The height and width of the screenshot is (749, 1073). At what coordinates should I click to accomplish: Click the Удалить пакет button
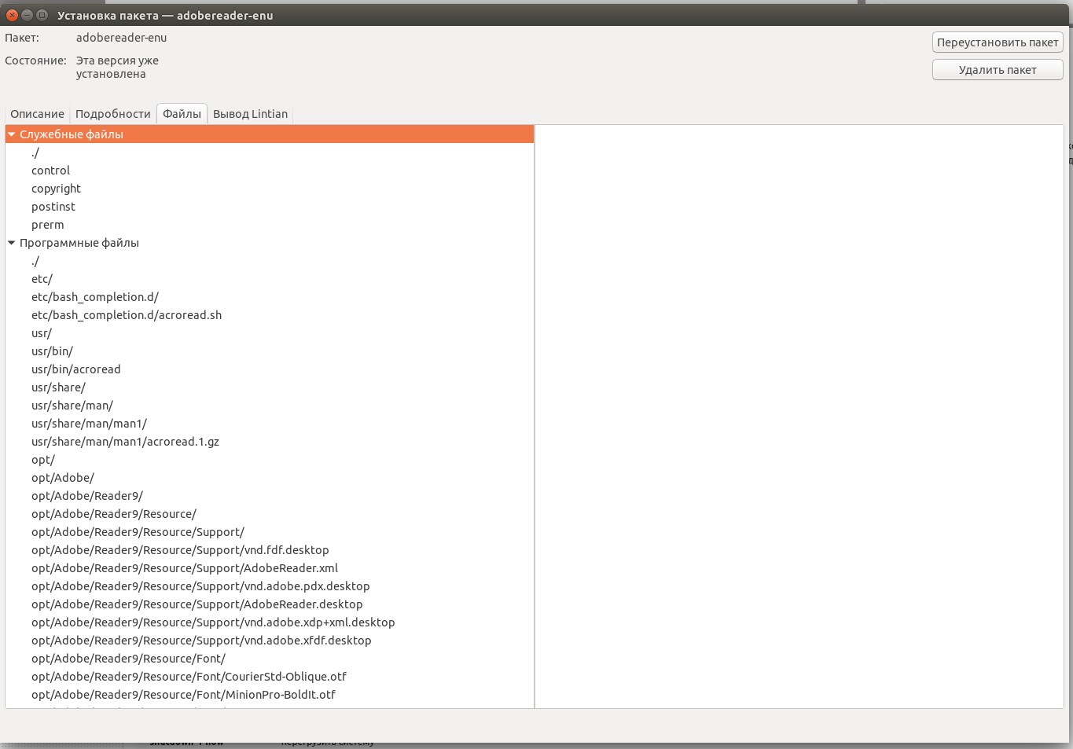(998, 70)
